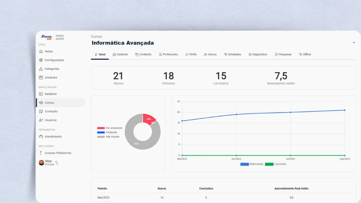Screen dimensions: 361x203
Task: Expand the course header chevron dropdown
Action: point(354,43)
